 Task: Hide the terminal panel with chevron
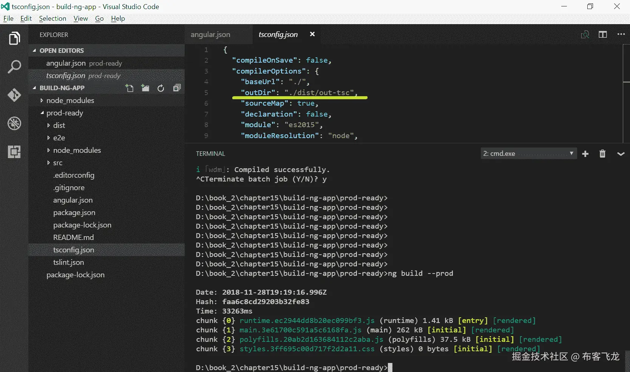coord(621,154)
